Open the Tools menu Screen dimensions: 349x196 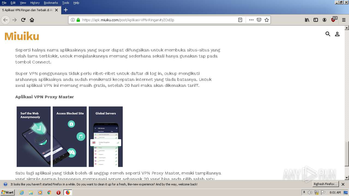pyautogui.click(x=66, y=3)
